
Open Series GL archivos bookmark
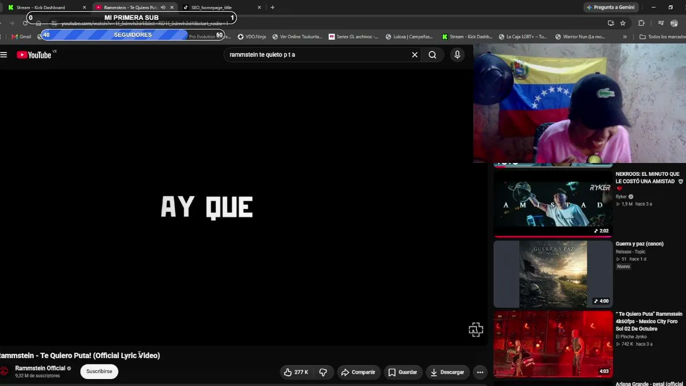[354, 36]
